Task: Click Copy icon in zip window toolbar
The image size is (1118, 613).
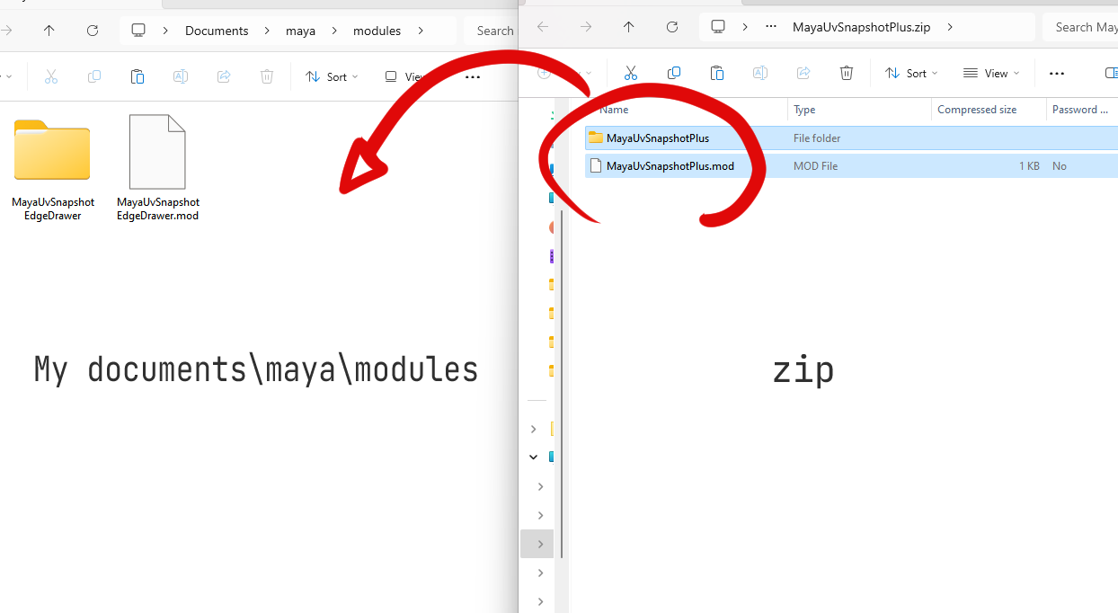Action: pyautogui.click(x=674, y=73)
